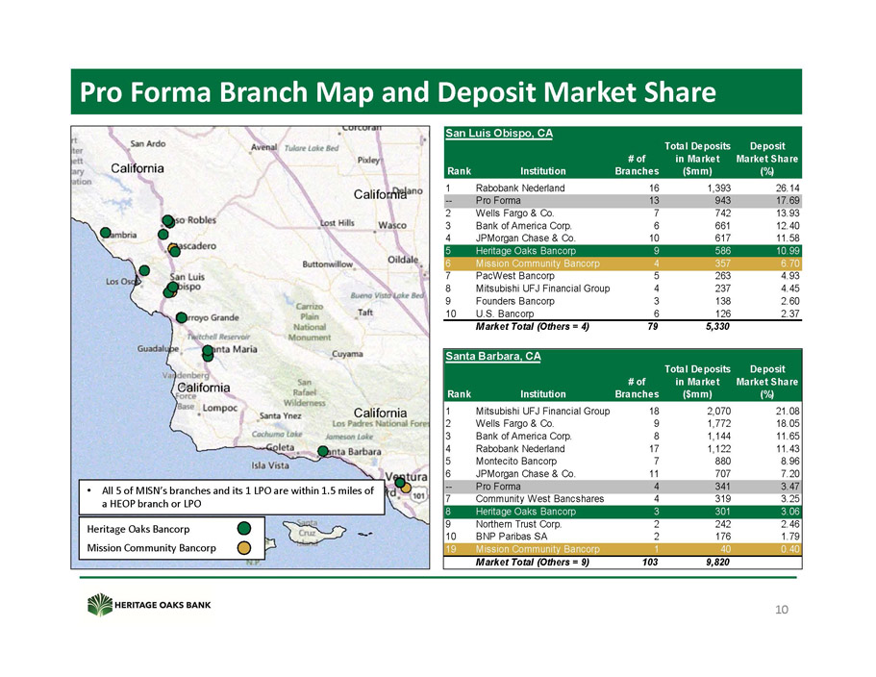This screenshot has height=677, width=876.
Task: Click green Heritage Oaks legend dot
Action: point(244,528)
